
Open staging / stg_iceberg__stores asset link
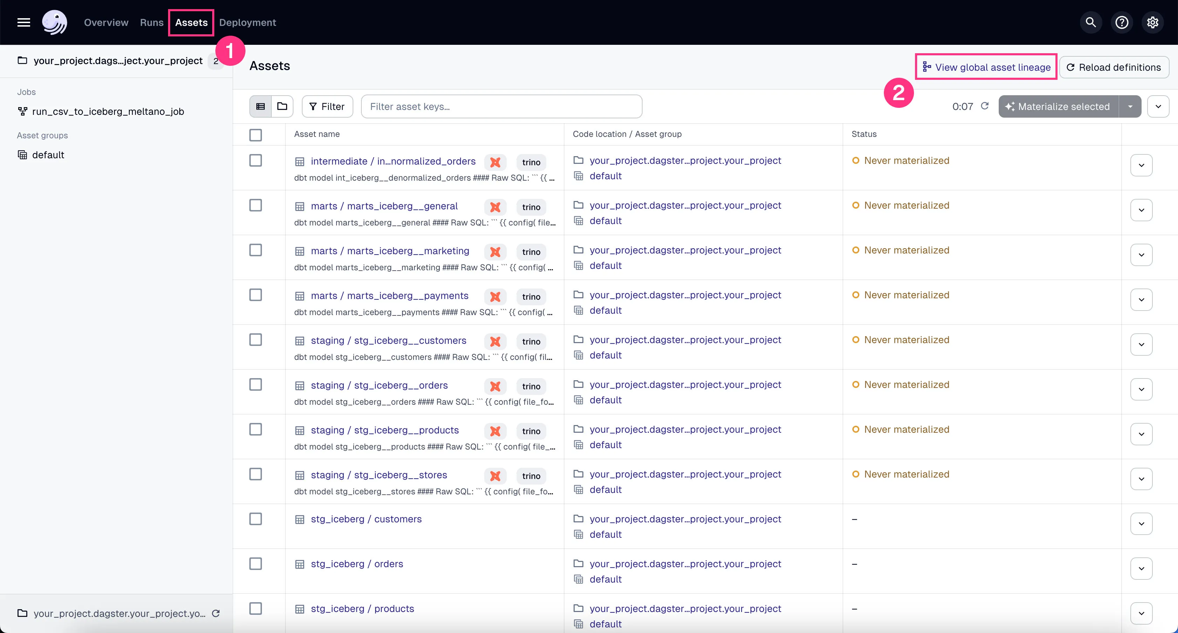click(x=379, y=475)
